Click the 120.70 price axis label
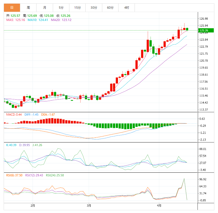The width and height of the screenshot is (218, 213). pos(204,61)
